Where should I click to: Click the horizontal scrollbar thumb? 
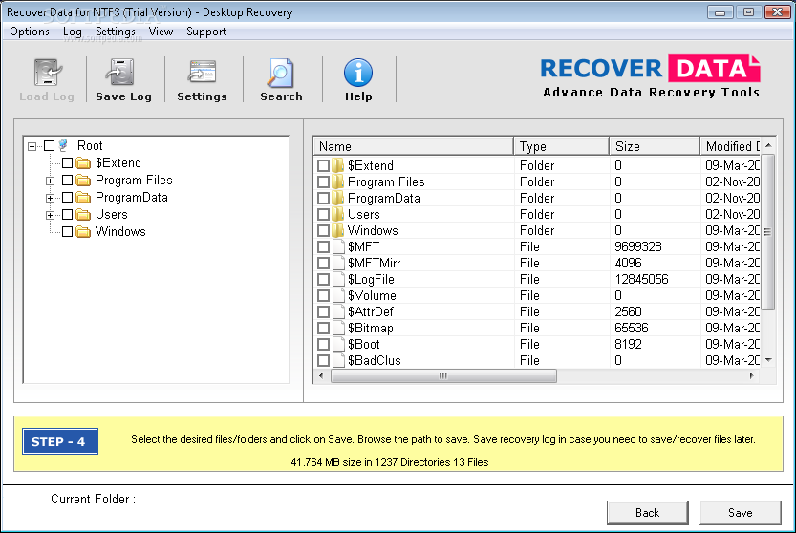tap(443, 375)
